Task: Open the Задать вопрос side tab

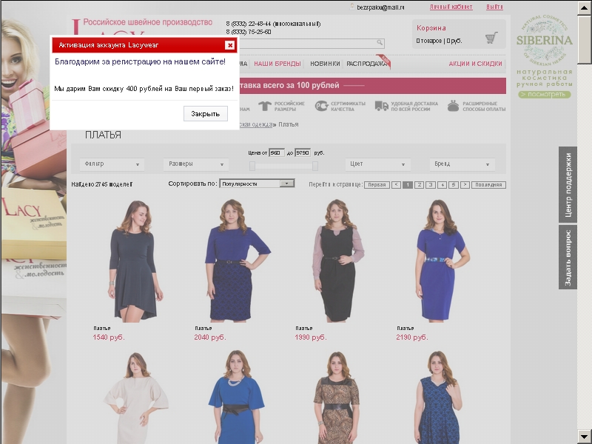Action: [568, 258]
